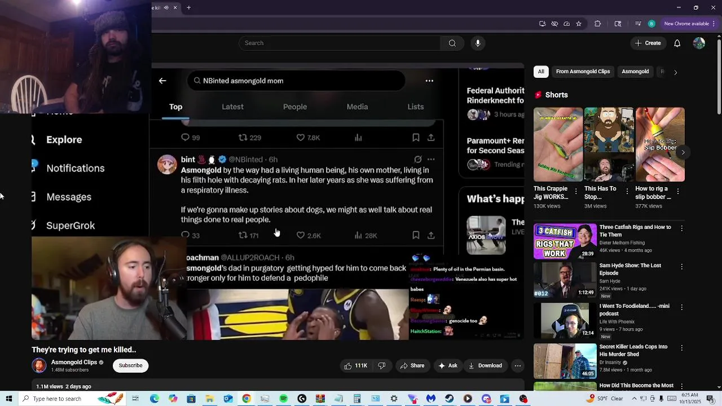The image size is (722, 406).
Task: Open the Asmongold Clips channel name link
Action: pos(74,362)
